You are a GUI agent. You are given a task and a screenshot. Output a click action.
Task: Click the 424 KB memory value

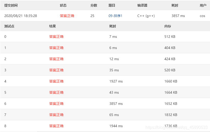[170, 59]
